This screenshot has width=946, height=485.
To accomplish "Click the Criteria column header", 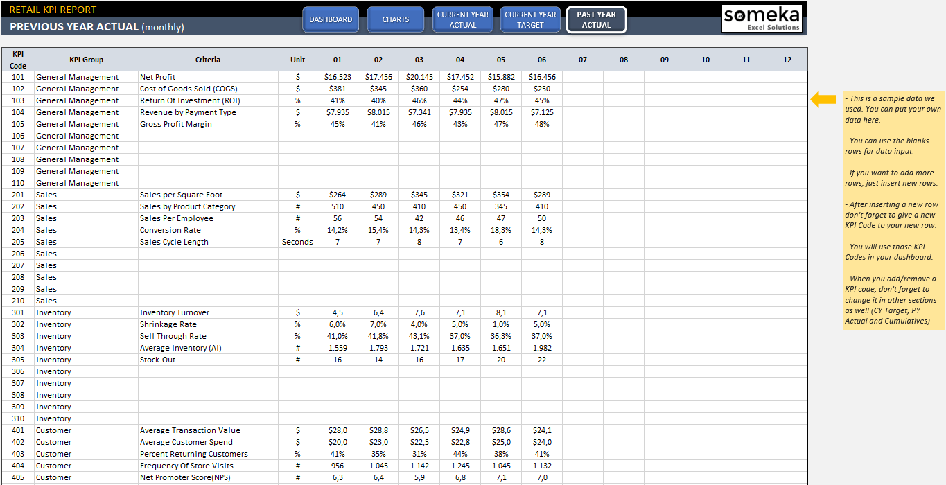I will [x=208, y=60].
